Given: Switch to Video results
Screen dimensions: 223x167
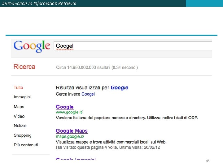Looking at the screenshot, I should (19, 116).
